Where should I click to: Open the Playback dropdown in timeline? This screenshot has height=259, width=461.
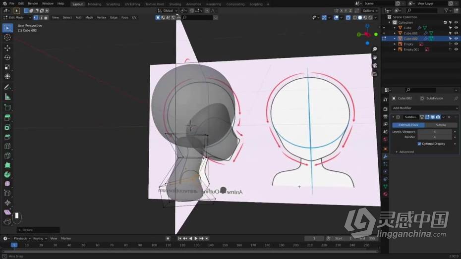pos(22,238)
